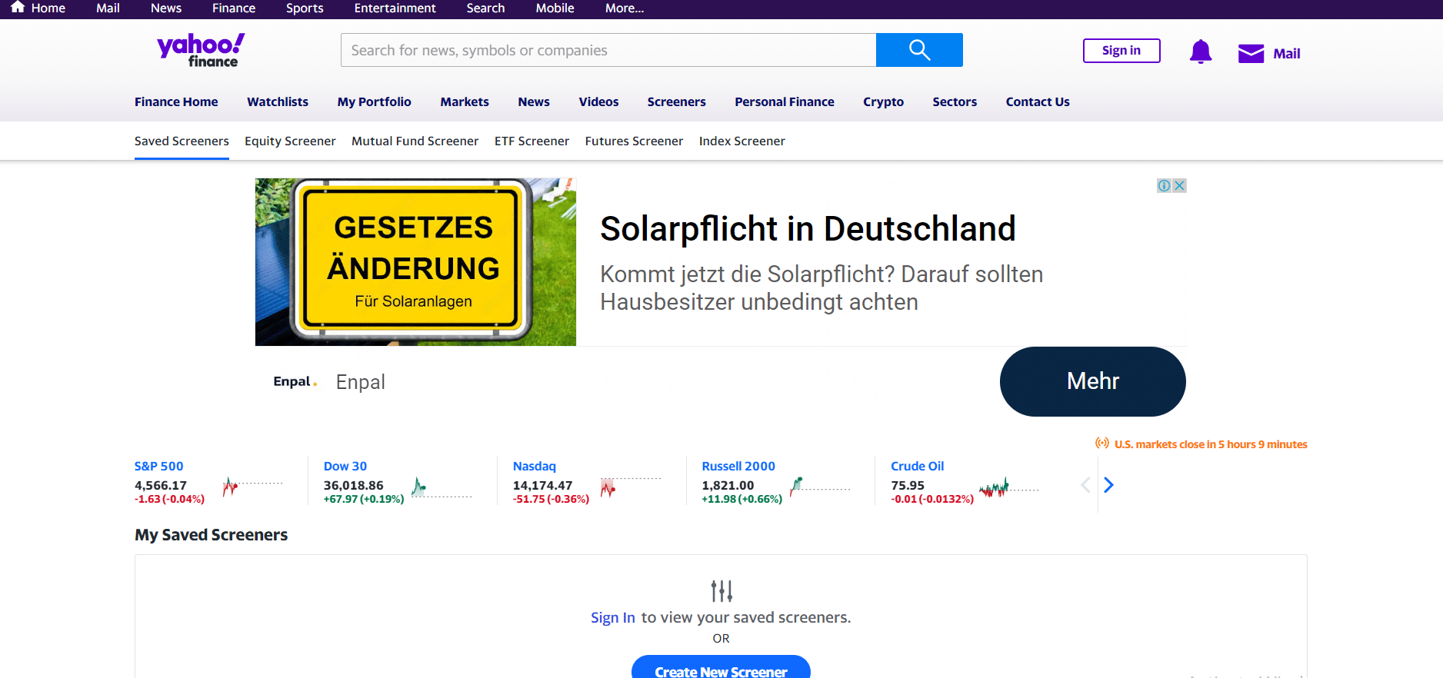Switch to the Mutual Fund Screener tab
The height and width of the screenshot is (678, 1443).
415,141
